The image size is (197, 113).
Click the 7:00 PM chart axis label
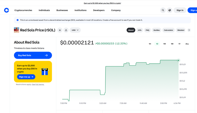tap(63, 103)
